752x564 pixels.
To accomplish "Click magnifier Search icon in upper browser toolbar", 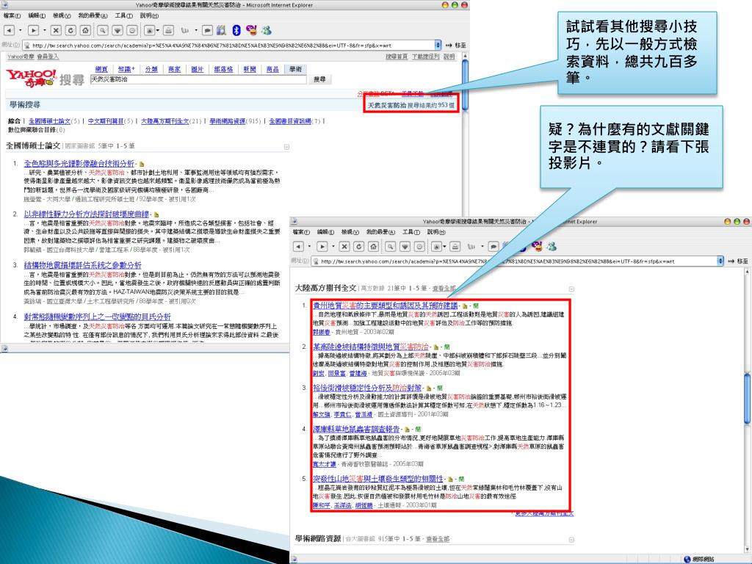I will pyautogui.click(x=103, y=30).
